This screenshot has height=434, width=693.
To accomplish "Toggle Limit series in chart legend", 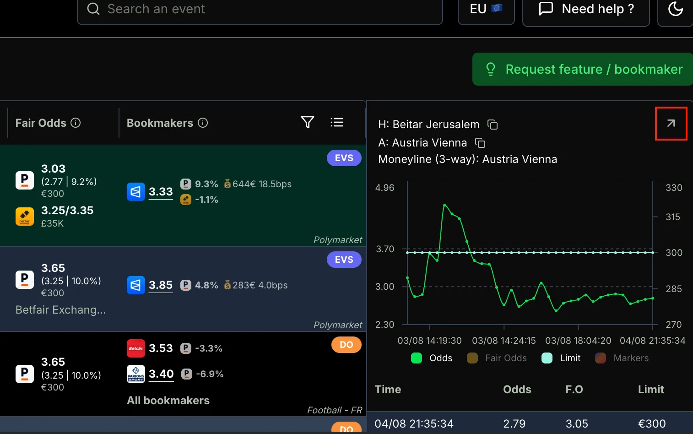I will (561, 358).
